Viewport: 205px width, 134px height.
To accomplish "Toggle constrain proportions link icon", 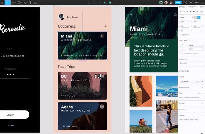I will click(x=202, y=26).
